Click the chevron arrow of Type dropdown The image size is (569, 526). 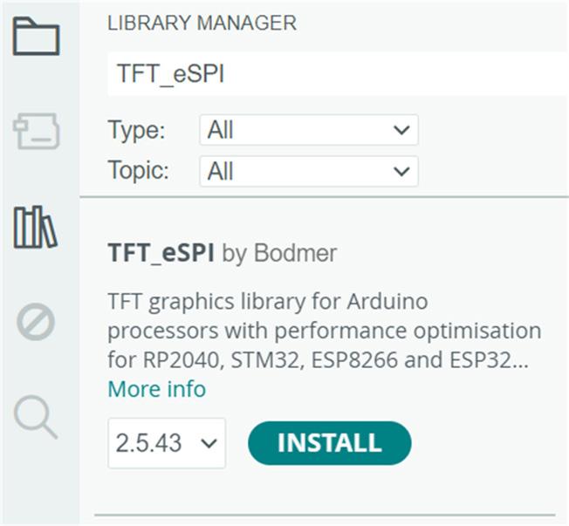401,131
